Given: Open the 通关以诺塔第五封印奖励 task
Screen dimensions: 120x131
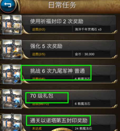Looking at the screenshot, I should (x=59, y=120).
